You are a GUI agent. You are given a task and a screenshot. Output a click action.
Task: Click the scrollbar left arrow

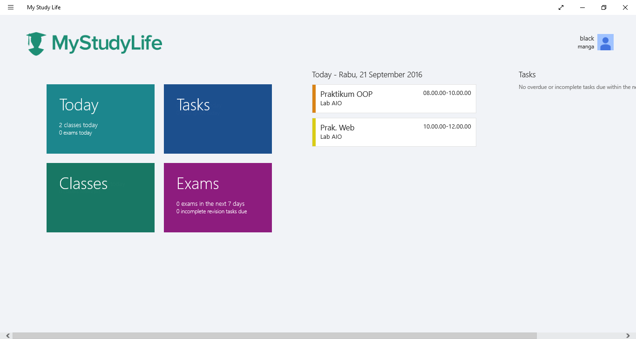8,336
